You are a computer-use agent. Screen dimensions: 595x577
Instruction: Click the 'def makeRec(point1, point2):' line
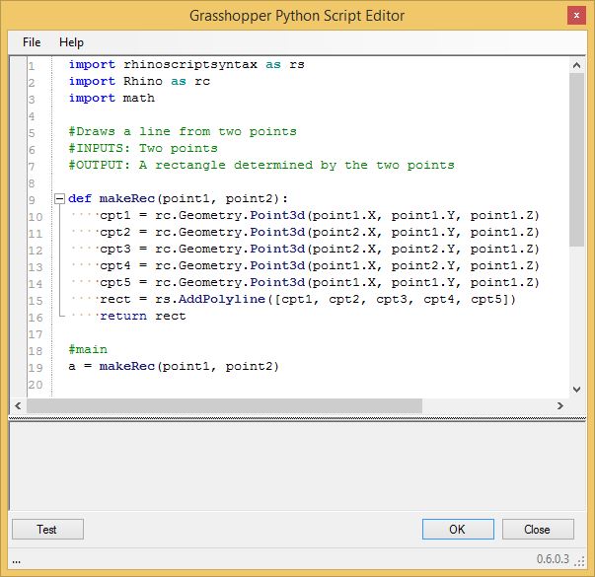point(179,198)
